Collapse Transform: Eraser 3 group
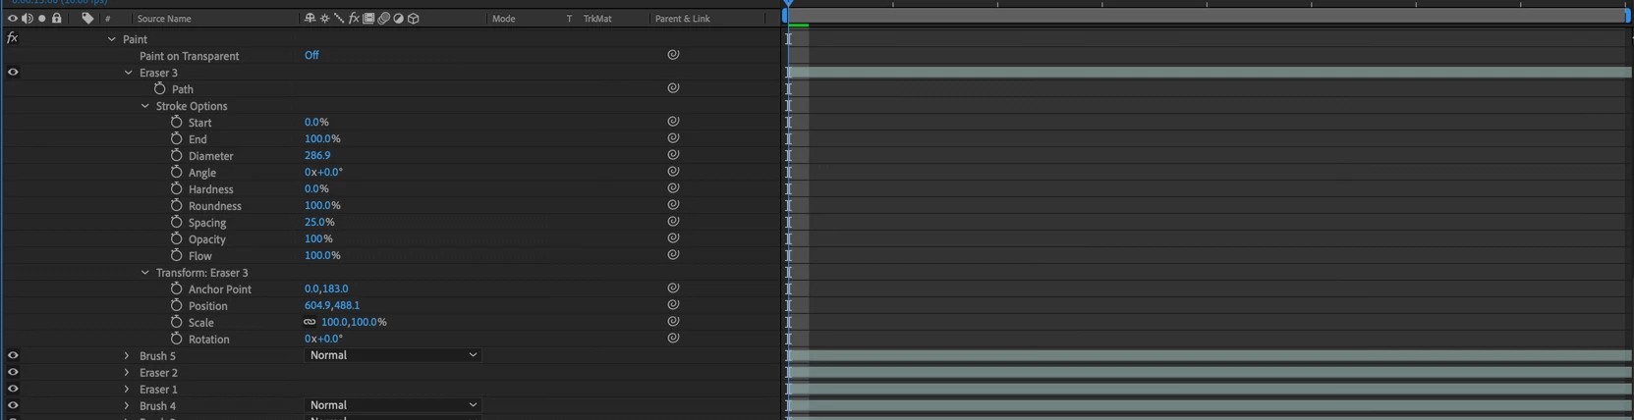Viewport: 1634px width, 420px height. [x=144, y=273]
